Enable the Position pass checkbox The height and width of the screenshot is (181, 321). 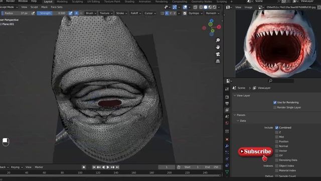(x=277, y=142)
